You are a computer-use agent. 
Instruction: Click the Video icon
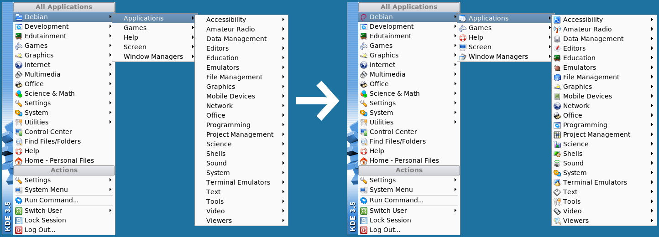click(557, 211)
